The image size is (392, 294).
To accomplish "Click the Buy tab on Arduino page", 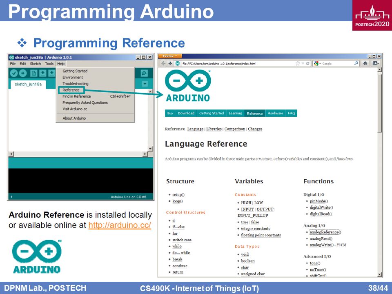I will pyautogui.click(x=170, y=113).
